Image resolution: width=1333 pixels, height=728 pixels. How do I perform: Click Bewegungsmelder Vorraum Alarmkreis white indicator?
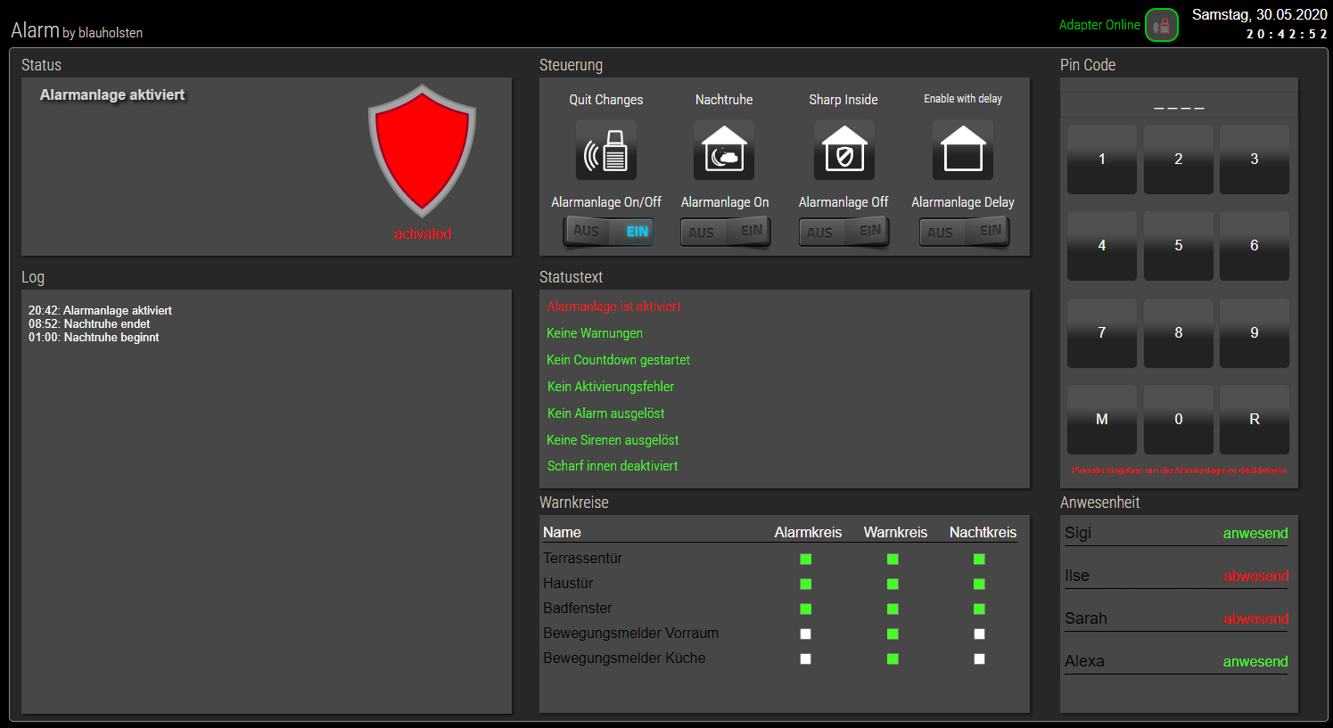pyautogui.click(x=806, y=634)
